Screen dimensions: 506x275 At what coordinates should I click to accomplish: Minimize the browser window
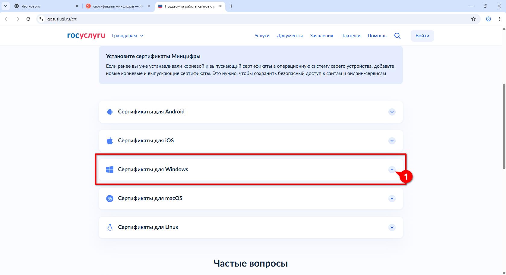tap(472, 6)
